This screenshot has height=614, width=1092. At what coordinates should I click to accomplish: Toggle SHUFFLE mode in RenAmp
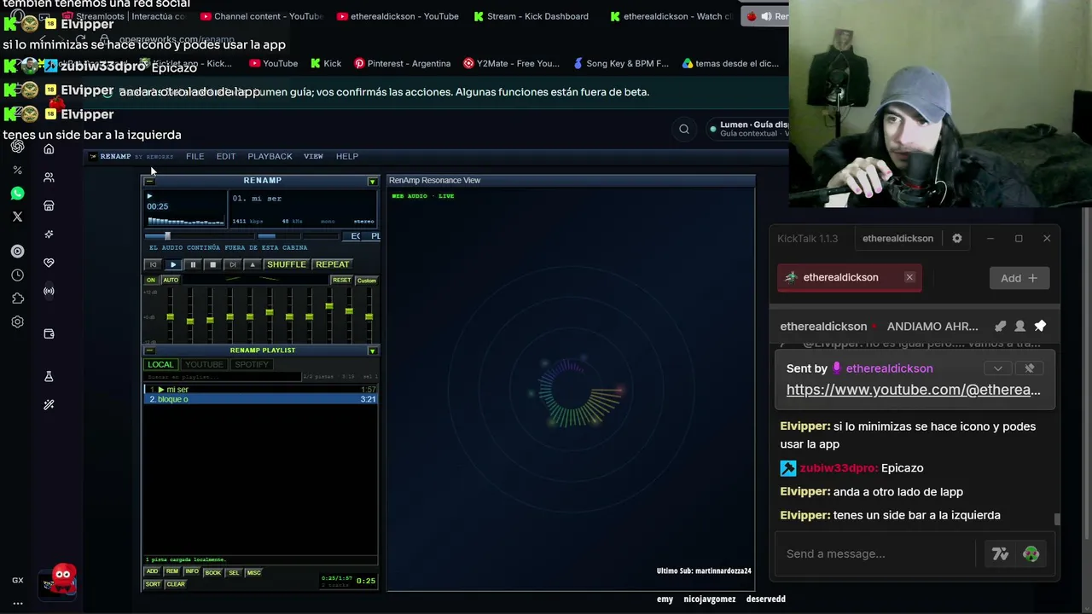tap(287, 264)
